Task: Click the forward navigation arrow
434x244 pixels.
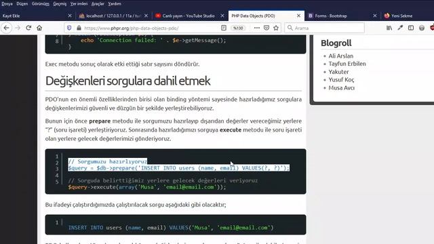Action: 18,28
